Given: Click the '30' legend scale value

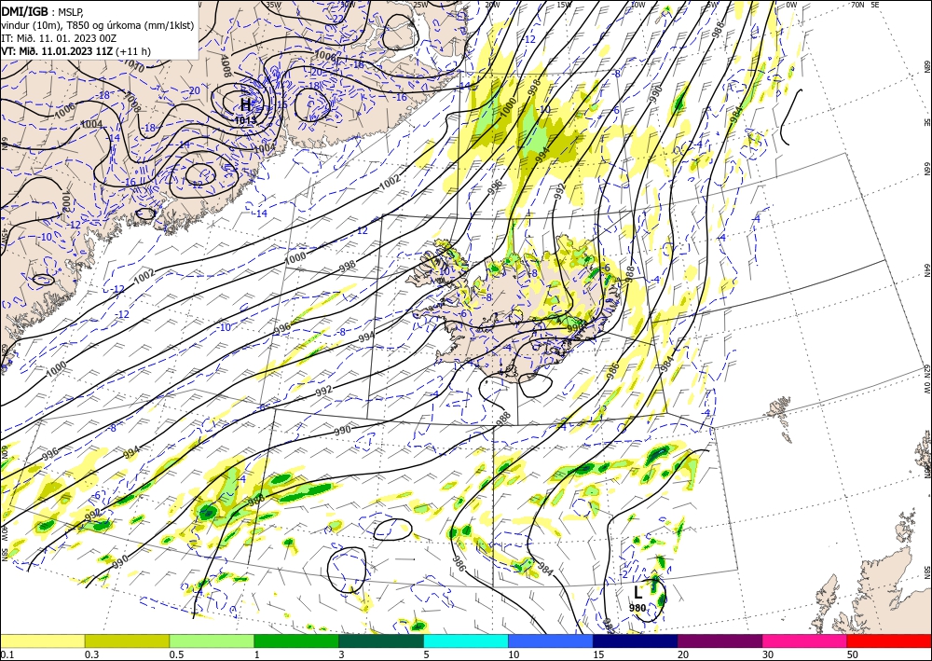Looking at the screenshot, I should [768, 654].
